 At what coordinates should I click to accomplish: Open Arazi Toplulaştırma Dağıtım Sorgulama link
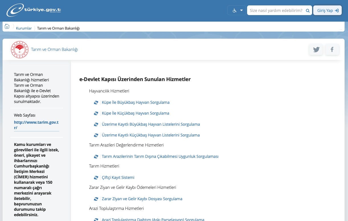[153, 219]
